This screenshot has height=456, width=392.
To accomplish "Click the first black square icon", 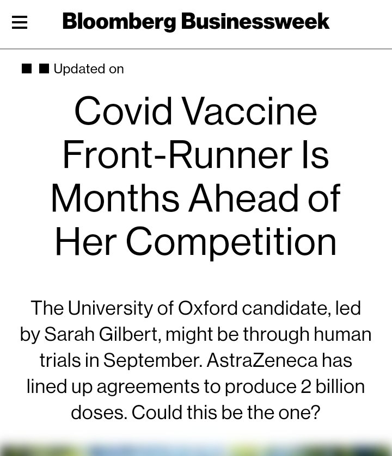I will (x=27, y=68).
